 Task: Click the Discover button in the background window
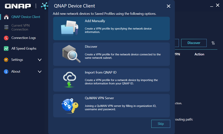[194, 43]
